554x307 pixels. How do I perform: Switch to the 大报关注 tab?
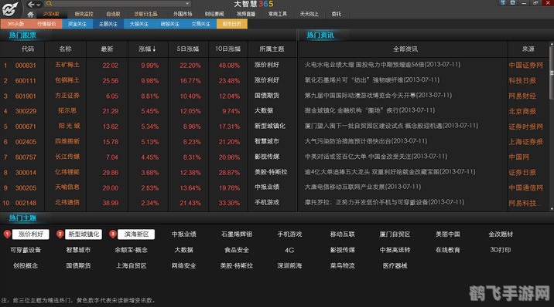tap(139, 24)
